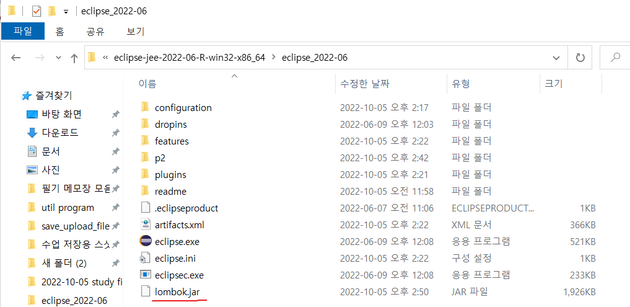Click the Forward navigation arrow
Image resolution: width=630 pixels, height=307 pixels.
click(40, 58)
